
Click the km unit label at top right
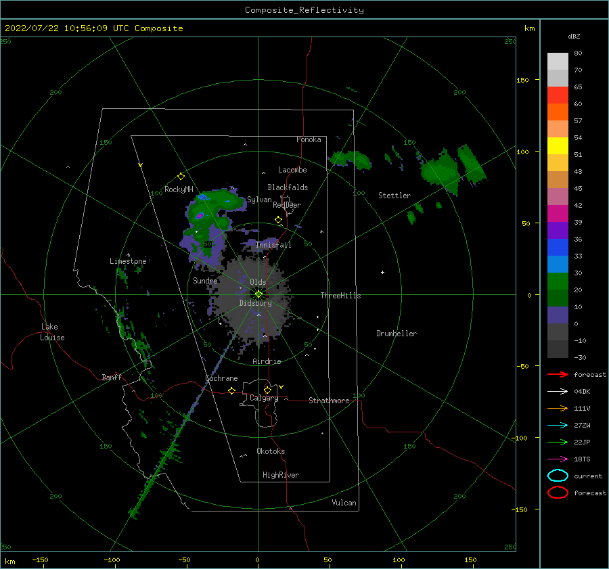[529, 28]
